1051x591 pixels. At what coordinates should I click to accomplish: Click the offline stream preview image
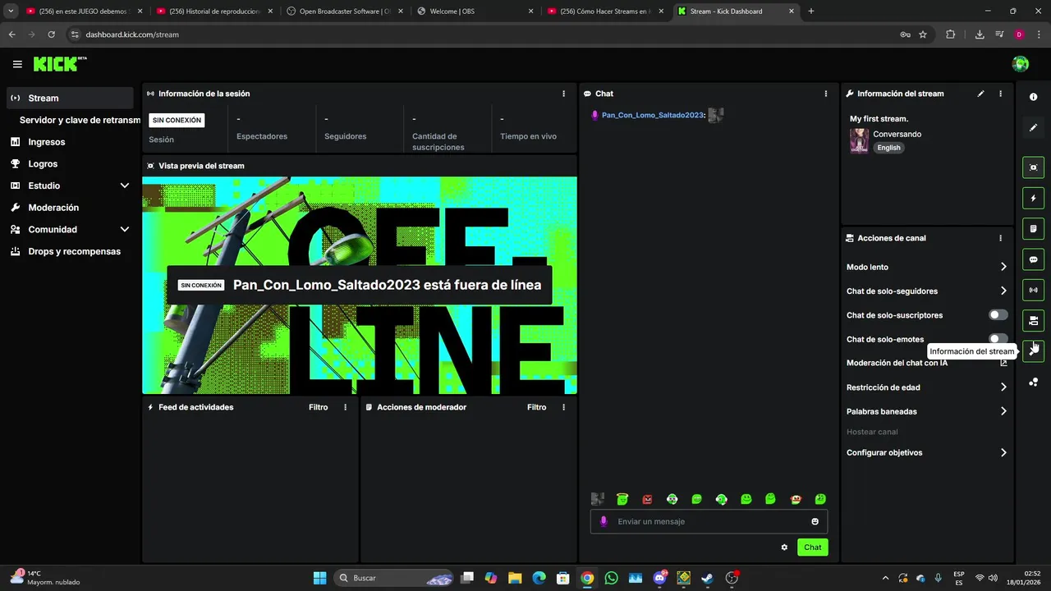pyautogui.click(x=360, y=286)
